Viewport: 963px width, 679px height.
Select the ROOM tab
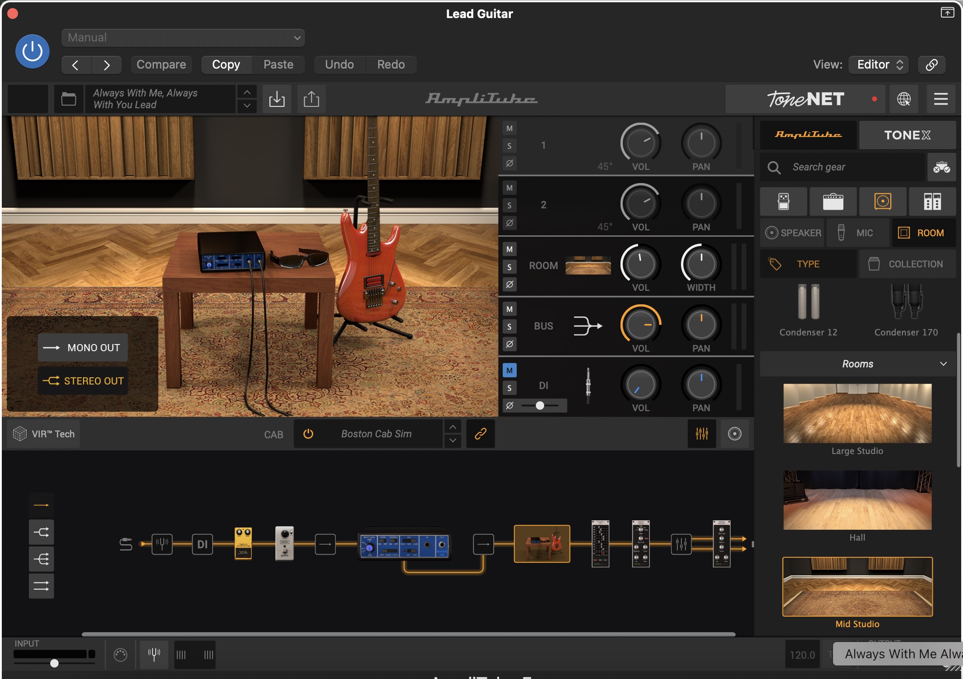point(924,233)
